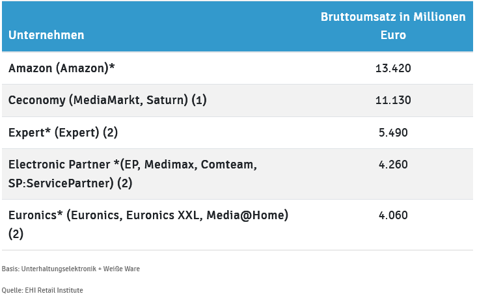Select the Ceconomy (MediaMarkt, Saturn) cell
Viewport: 477px width, 307px height.
point(98,100)
